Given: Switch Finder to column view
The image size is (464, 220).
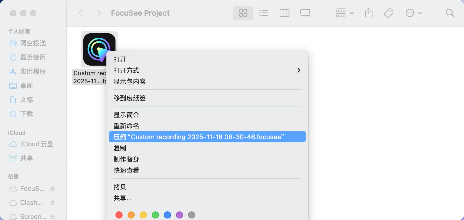Looking at the screenshot, I should [284, 13].
